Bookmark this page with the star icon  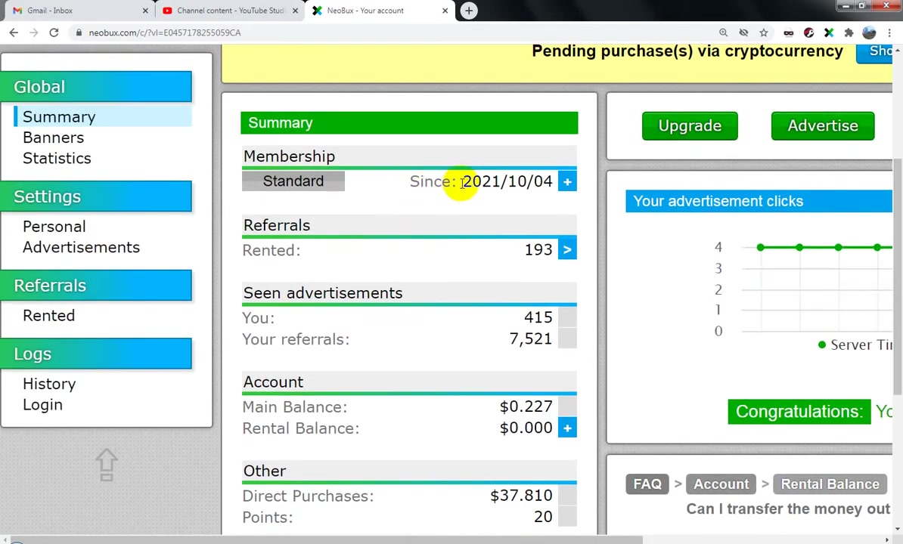[764, 32]
